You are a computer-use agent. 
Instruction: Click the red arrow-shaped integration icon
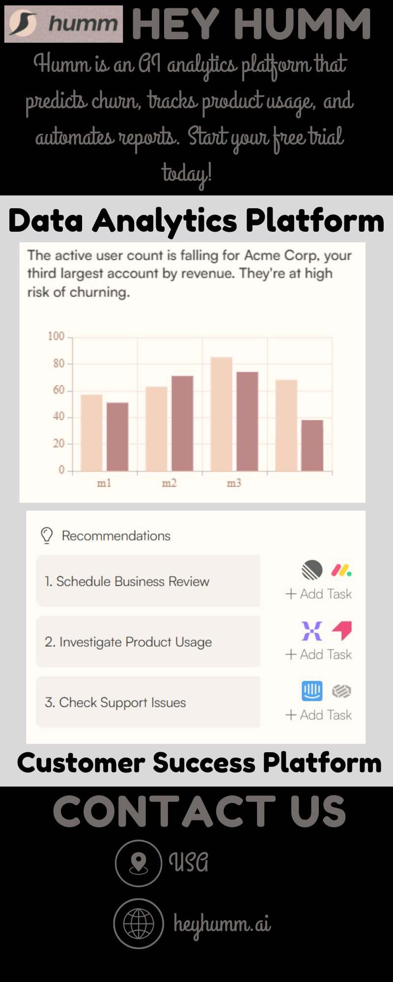[x=342, y=630]
